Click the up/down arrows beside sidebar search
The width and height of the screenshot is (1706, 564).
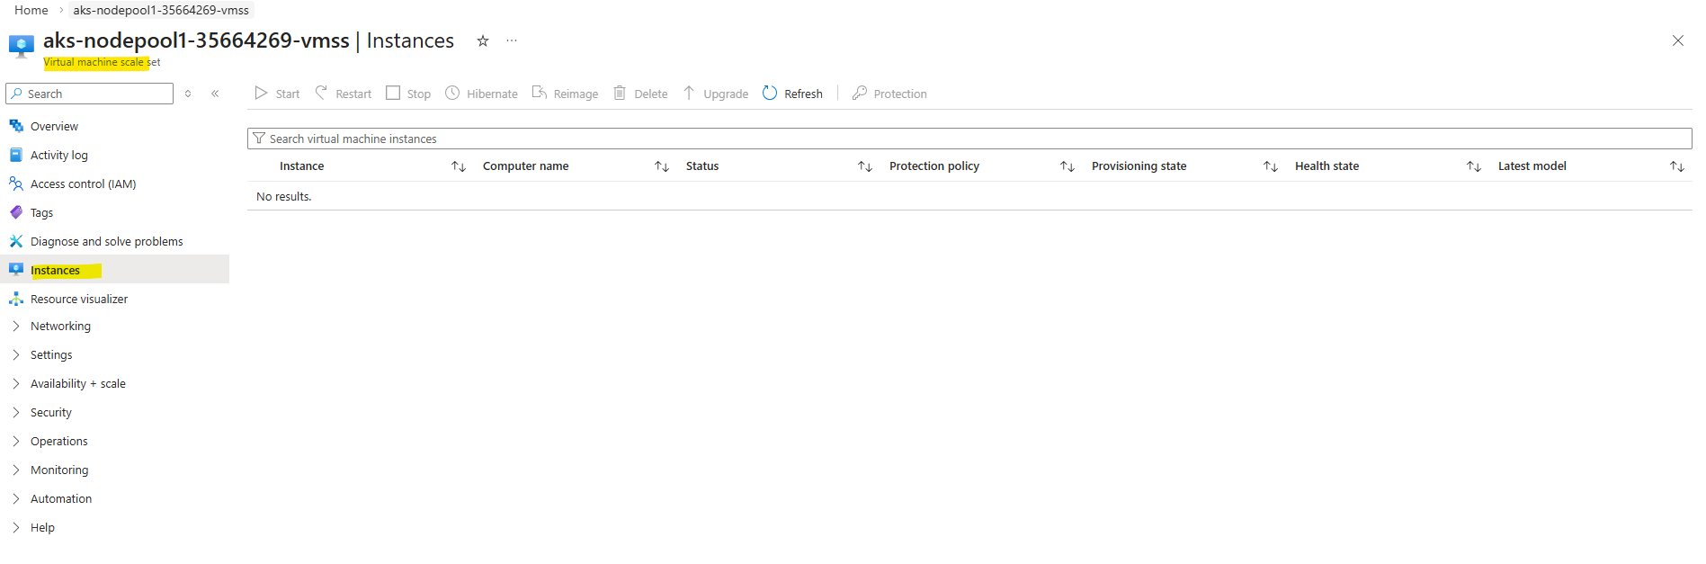point(188,94)
